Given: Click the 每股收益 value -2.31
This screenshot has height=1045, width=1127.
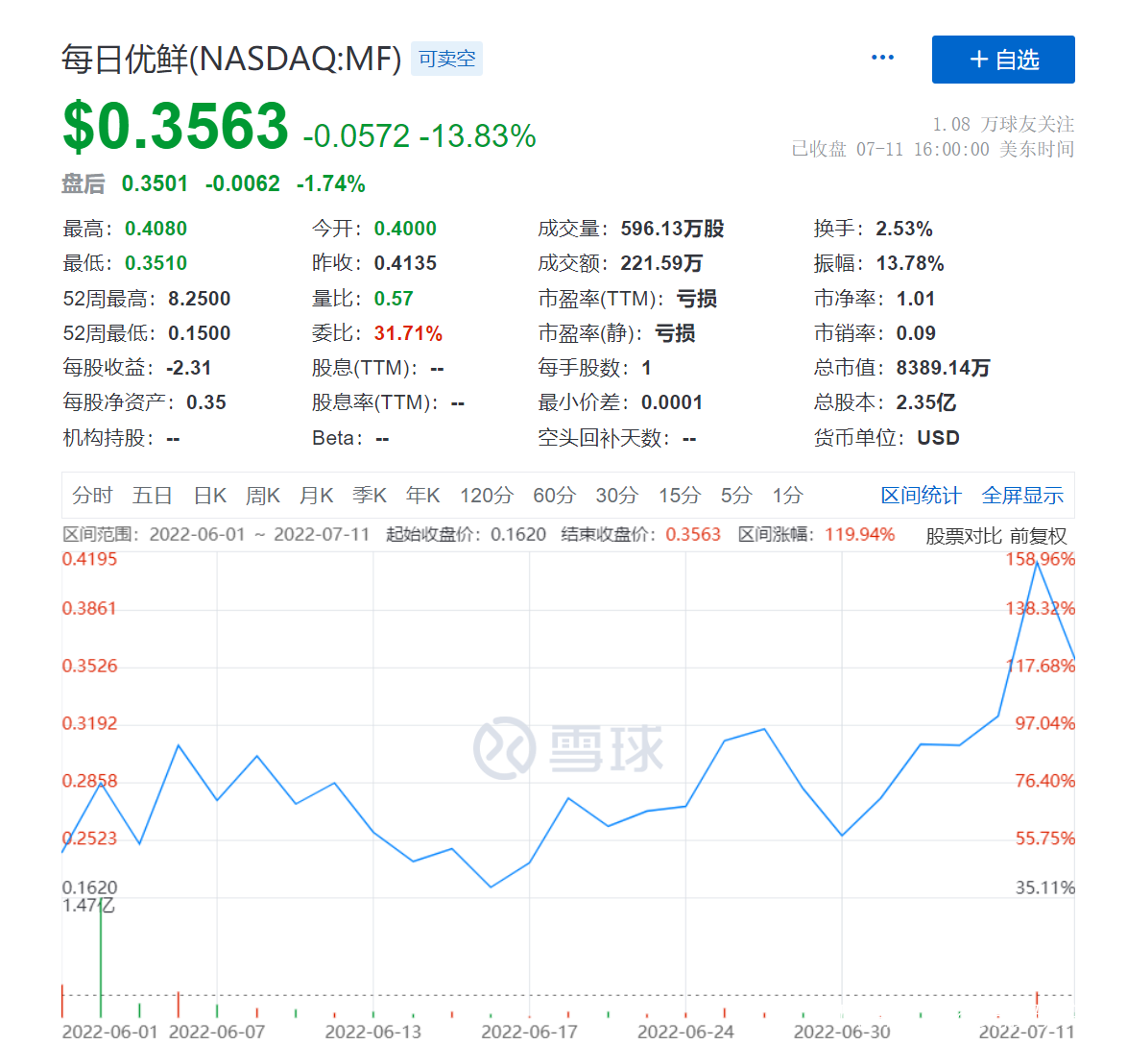Looking at the screenshot, I should (x=188, y=368).
